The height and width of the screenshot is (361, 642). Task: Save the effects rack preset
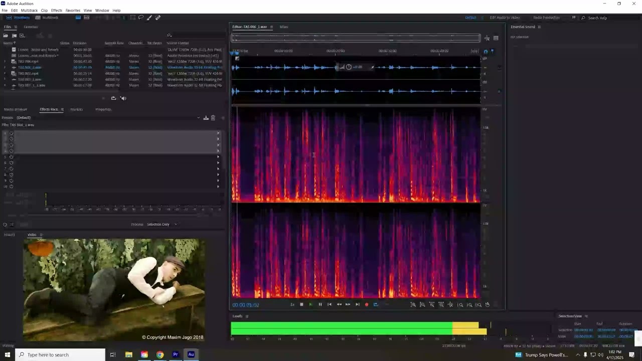[206, 118]
